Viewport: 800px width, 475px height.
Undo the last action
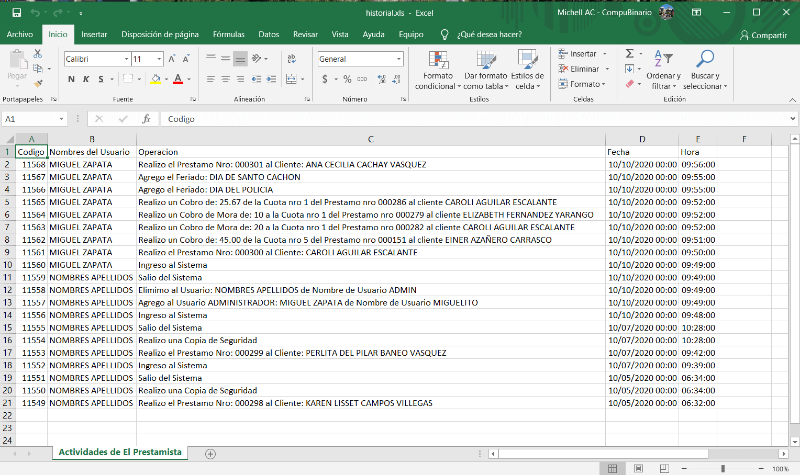[35, 13]
